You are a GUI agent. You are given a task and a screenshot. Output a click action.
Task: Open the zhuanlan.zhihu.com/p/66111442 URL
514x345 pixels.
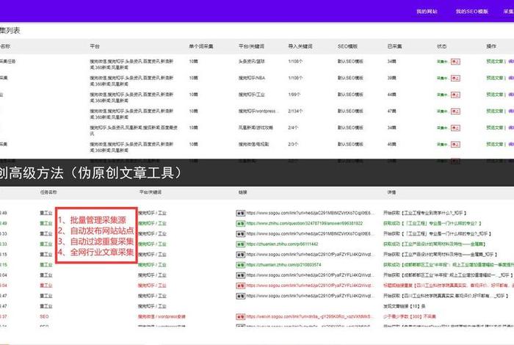282,244
